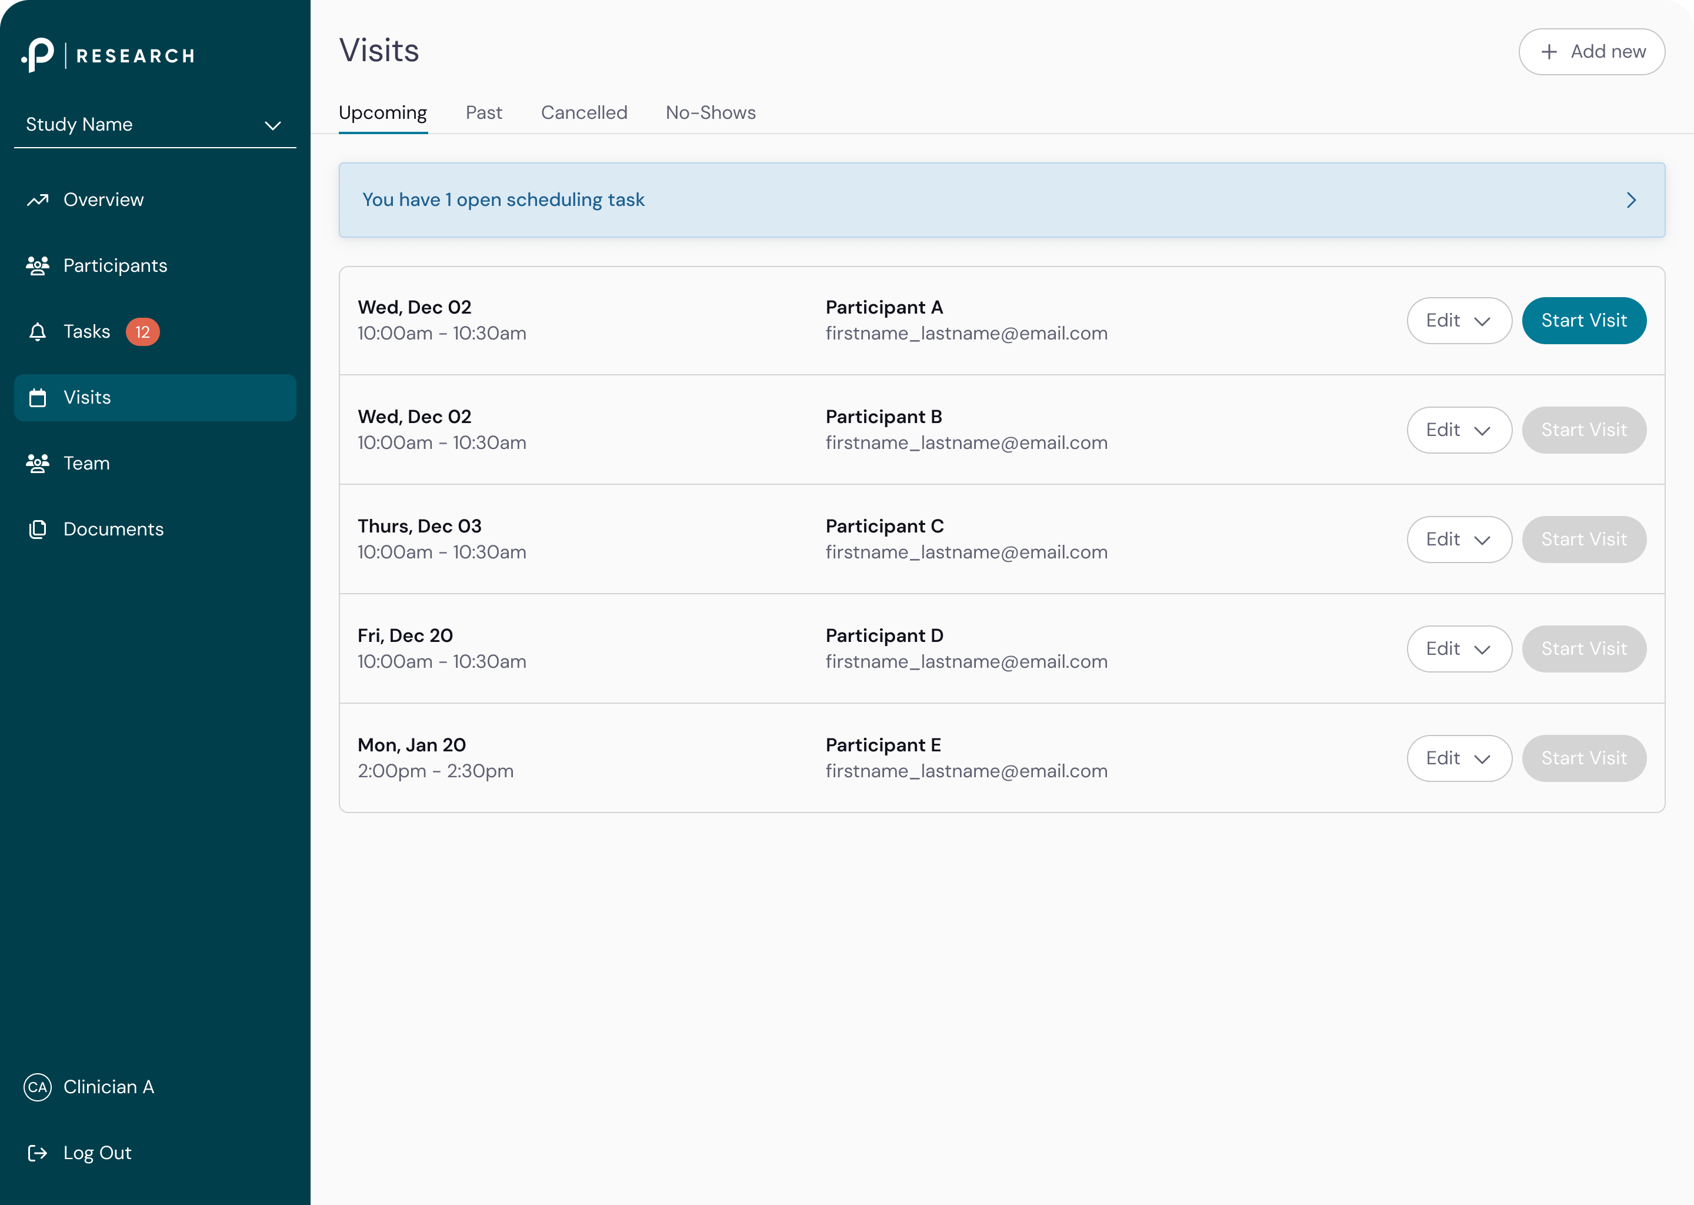Switch to the Cancelled tab
This screenshot has width=1694, height=1205.
(583, 113)
